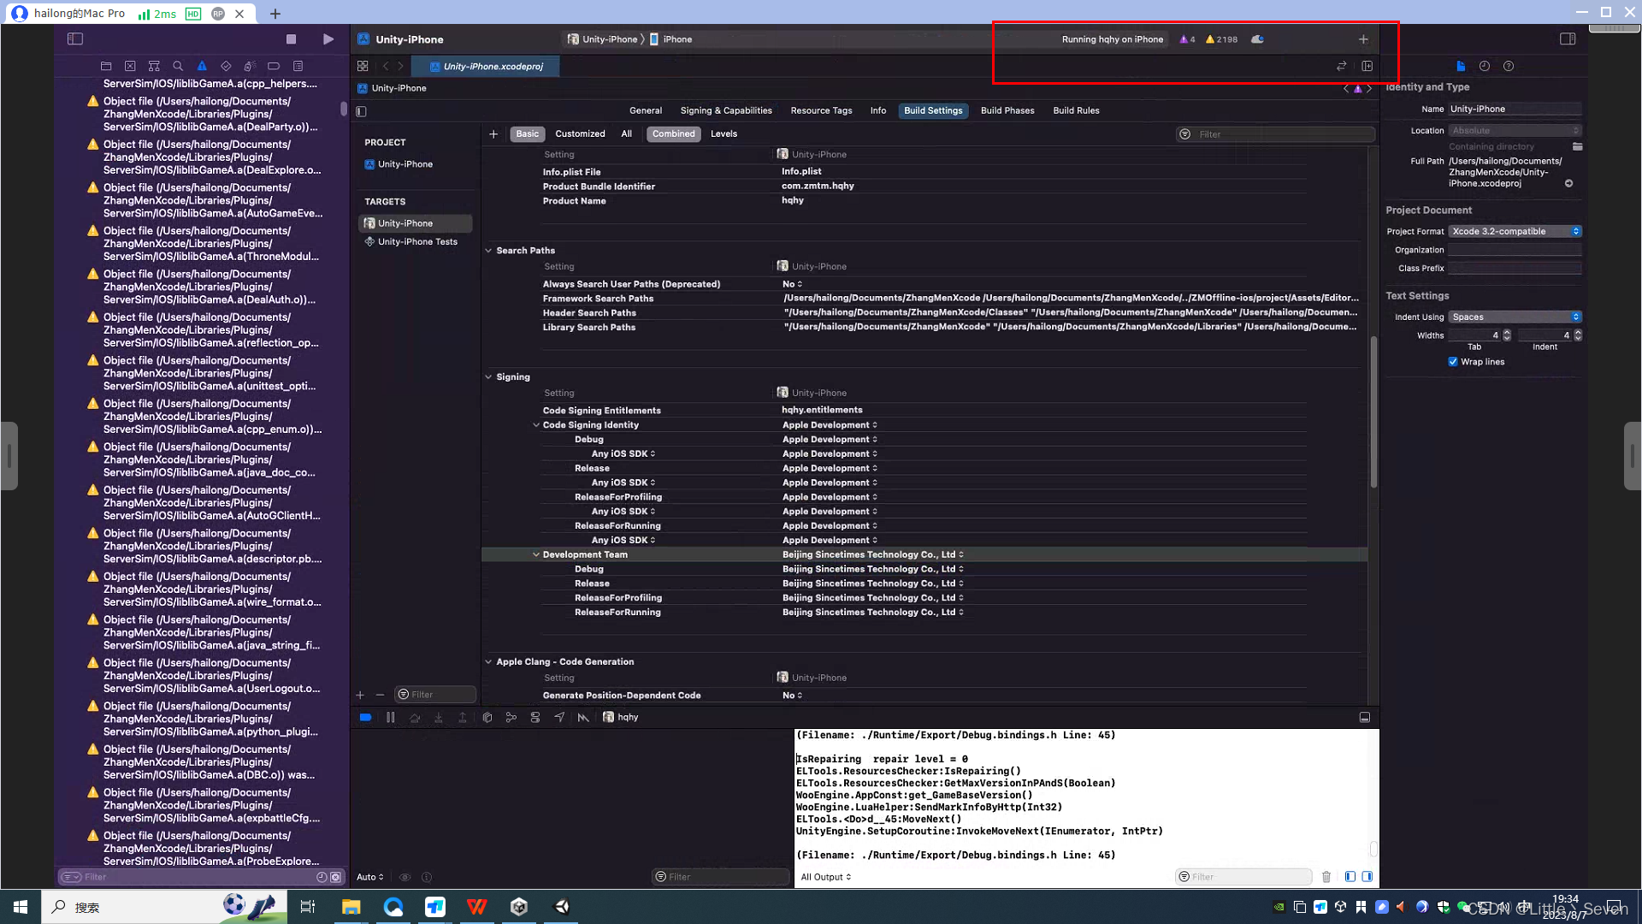Switch to Signing & Capabilities tab
This screenshot has height=924, width=1642.
pyautogui.click(x=726, y=110)
